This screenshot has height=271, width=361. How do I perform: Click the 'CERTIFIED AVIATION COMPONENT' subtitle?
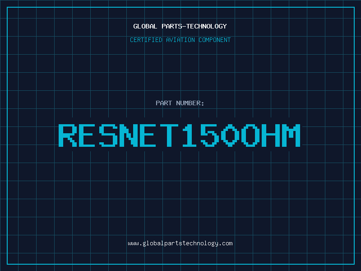[x=180, y=40]
